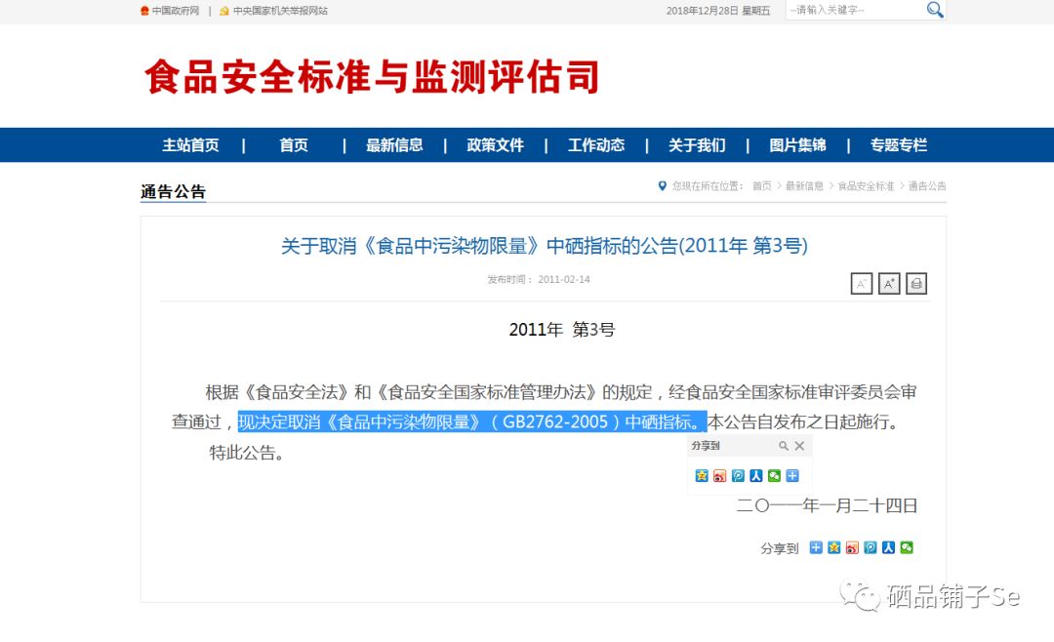Close the 分享到 popup
The width and height of the screenshot is (1054, 642).
pos(799,446)
